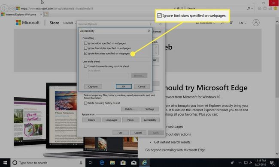
Task: Click the page scrollbar up arrow
Action: [x=277, y=22]
